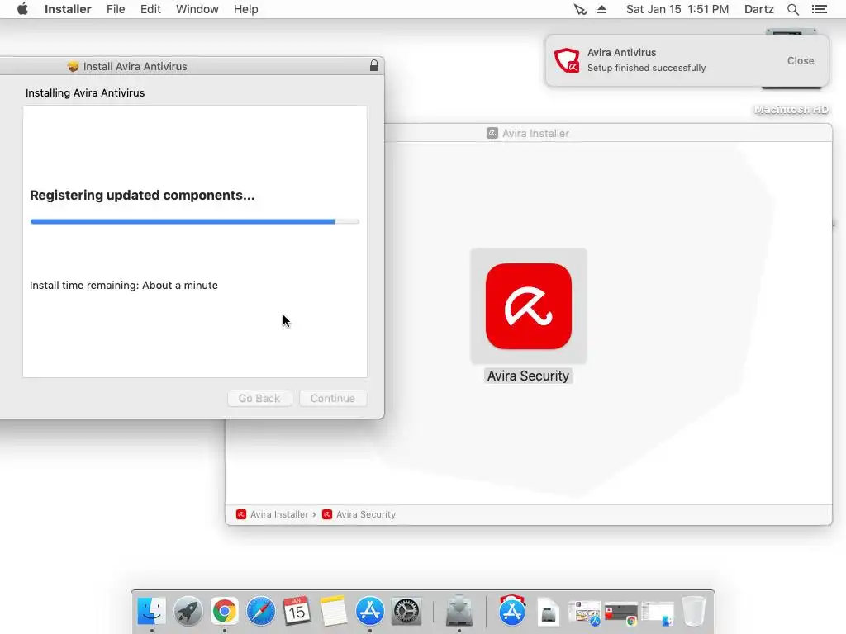Click the 'Setup finished successfully' notification text
Screen dimensions: 846x634
tap(646, 68)
